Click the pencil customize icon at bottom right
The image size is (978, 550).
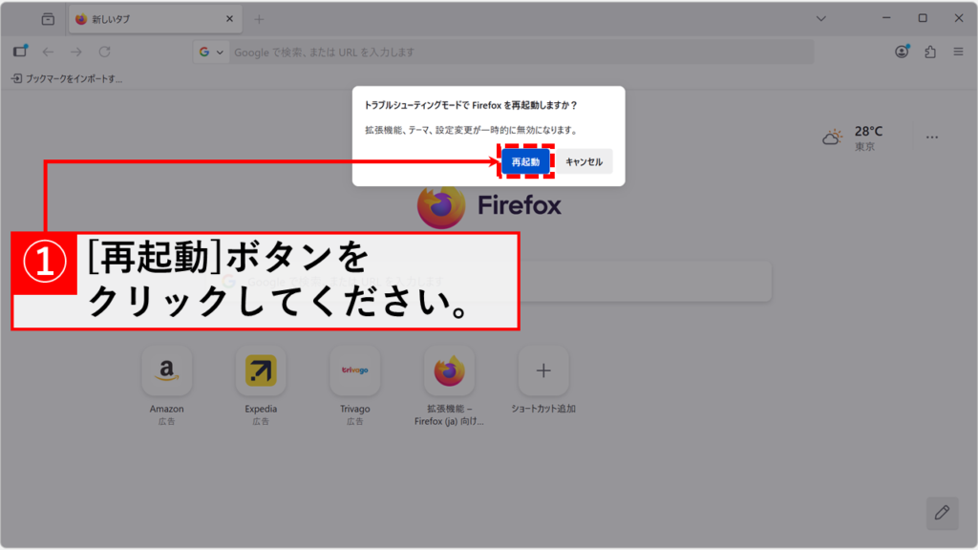tap(942, 513)
